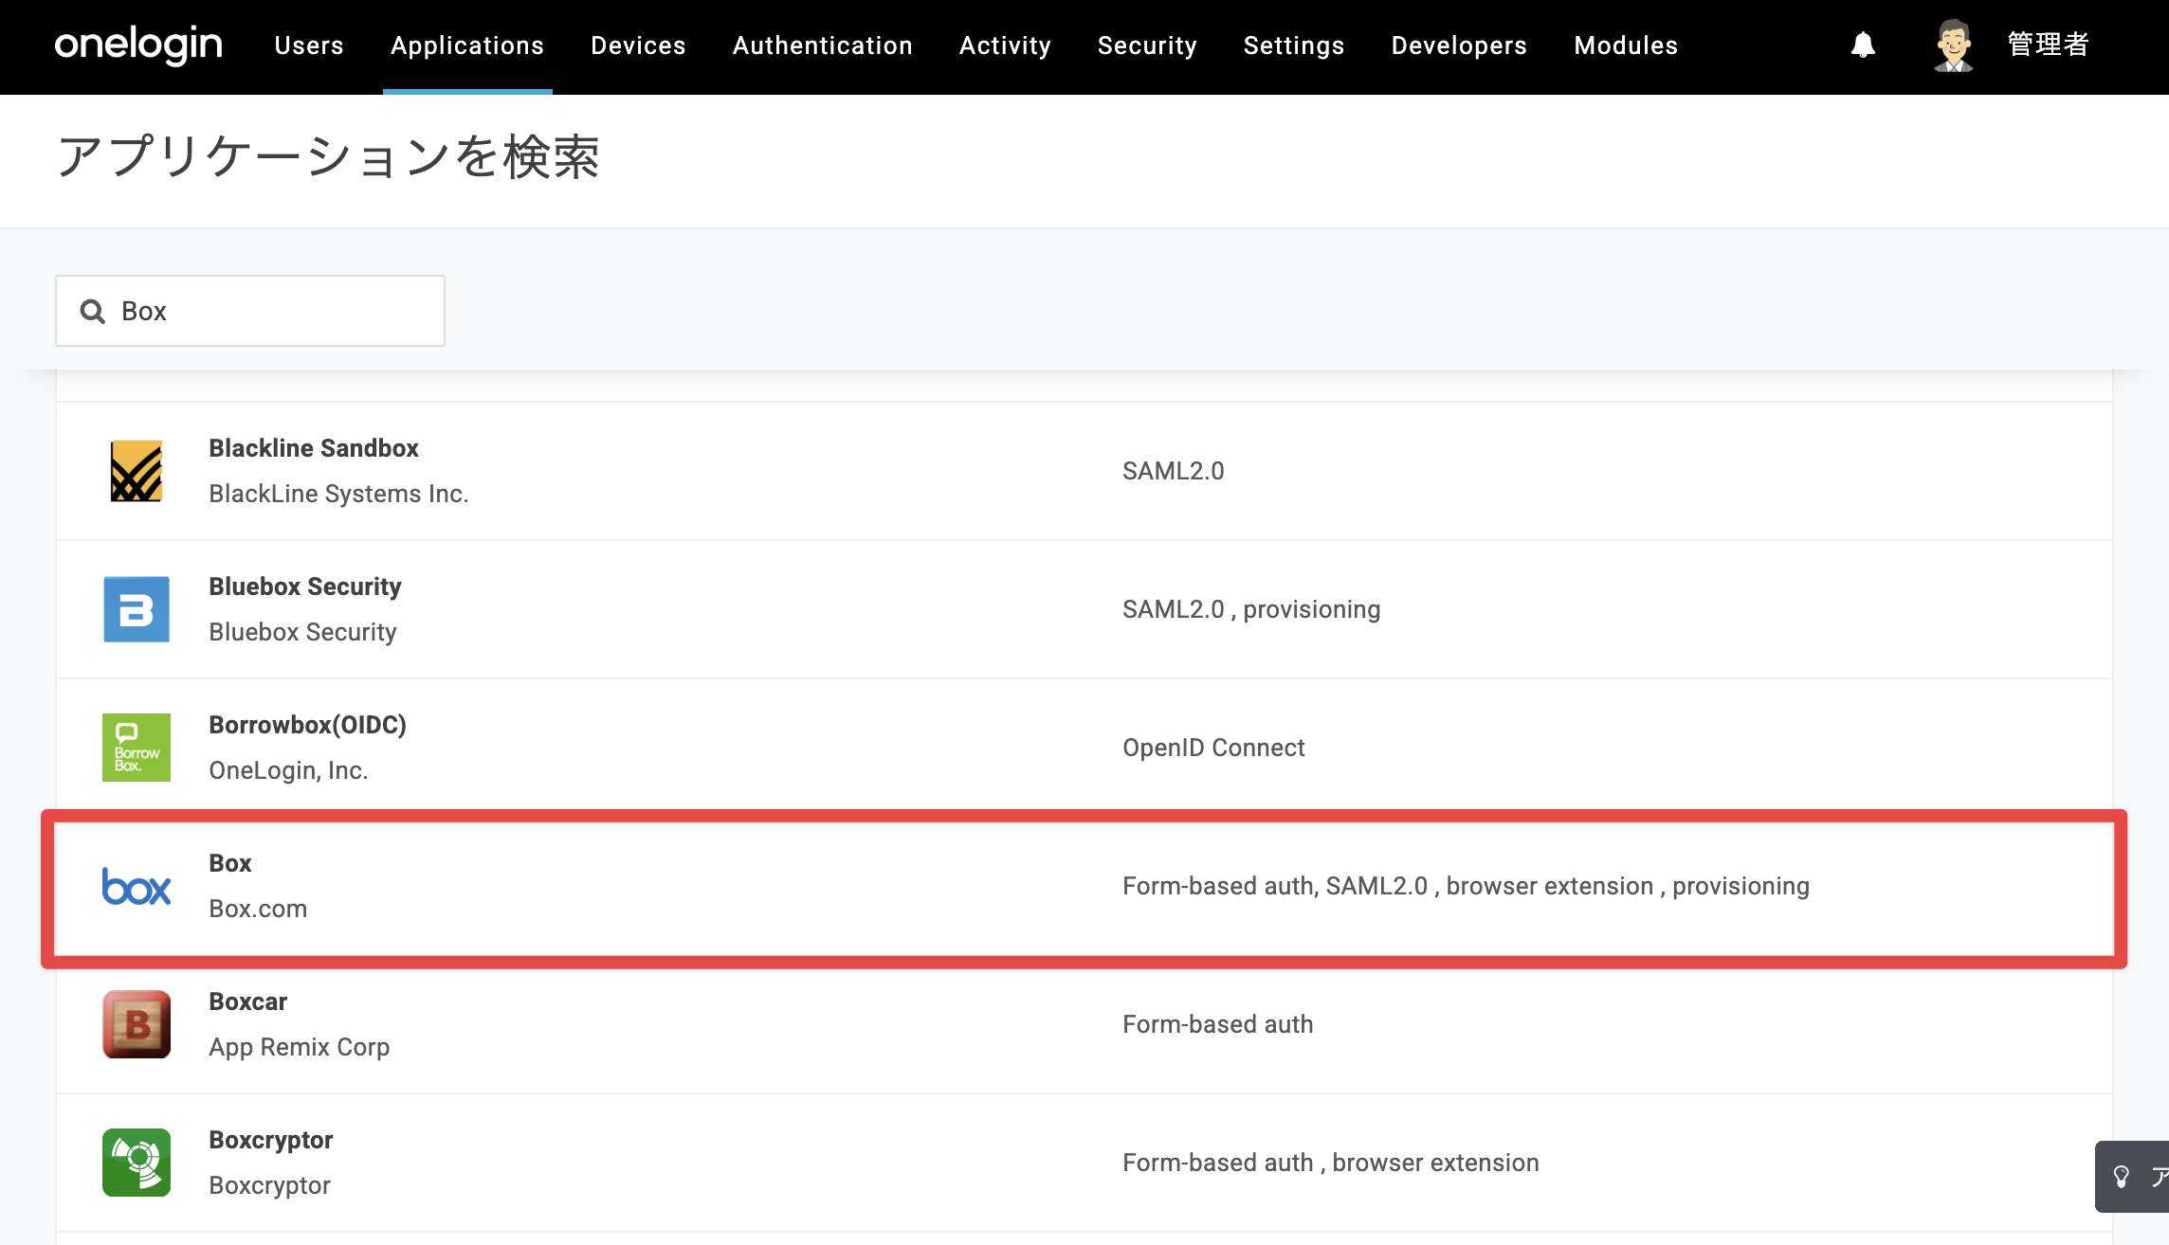Click the Form-based auth , browser extension text
The width and height of the screenshot is (2169, 1245).
(1331, 1163)
